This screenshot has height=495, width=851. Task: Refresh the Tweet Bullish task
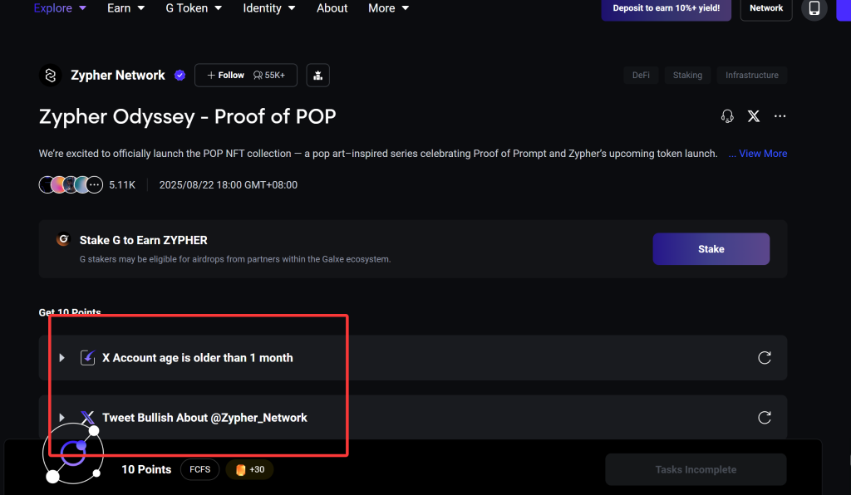(x=765, y=418)
